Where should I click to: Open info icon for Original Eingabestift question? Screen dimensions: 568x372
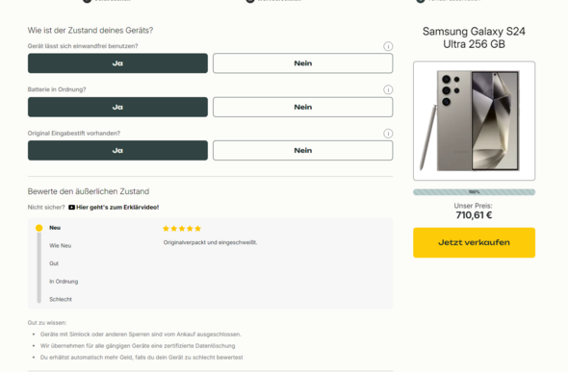pos(388,134)
